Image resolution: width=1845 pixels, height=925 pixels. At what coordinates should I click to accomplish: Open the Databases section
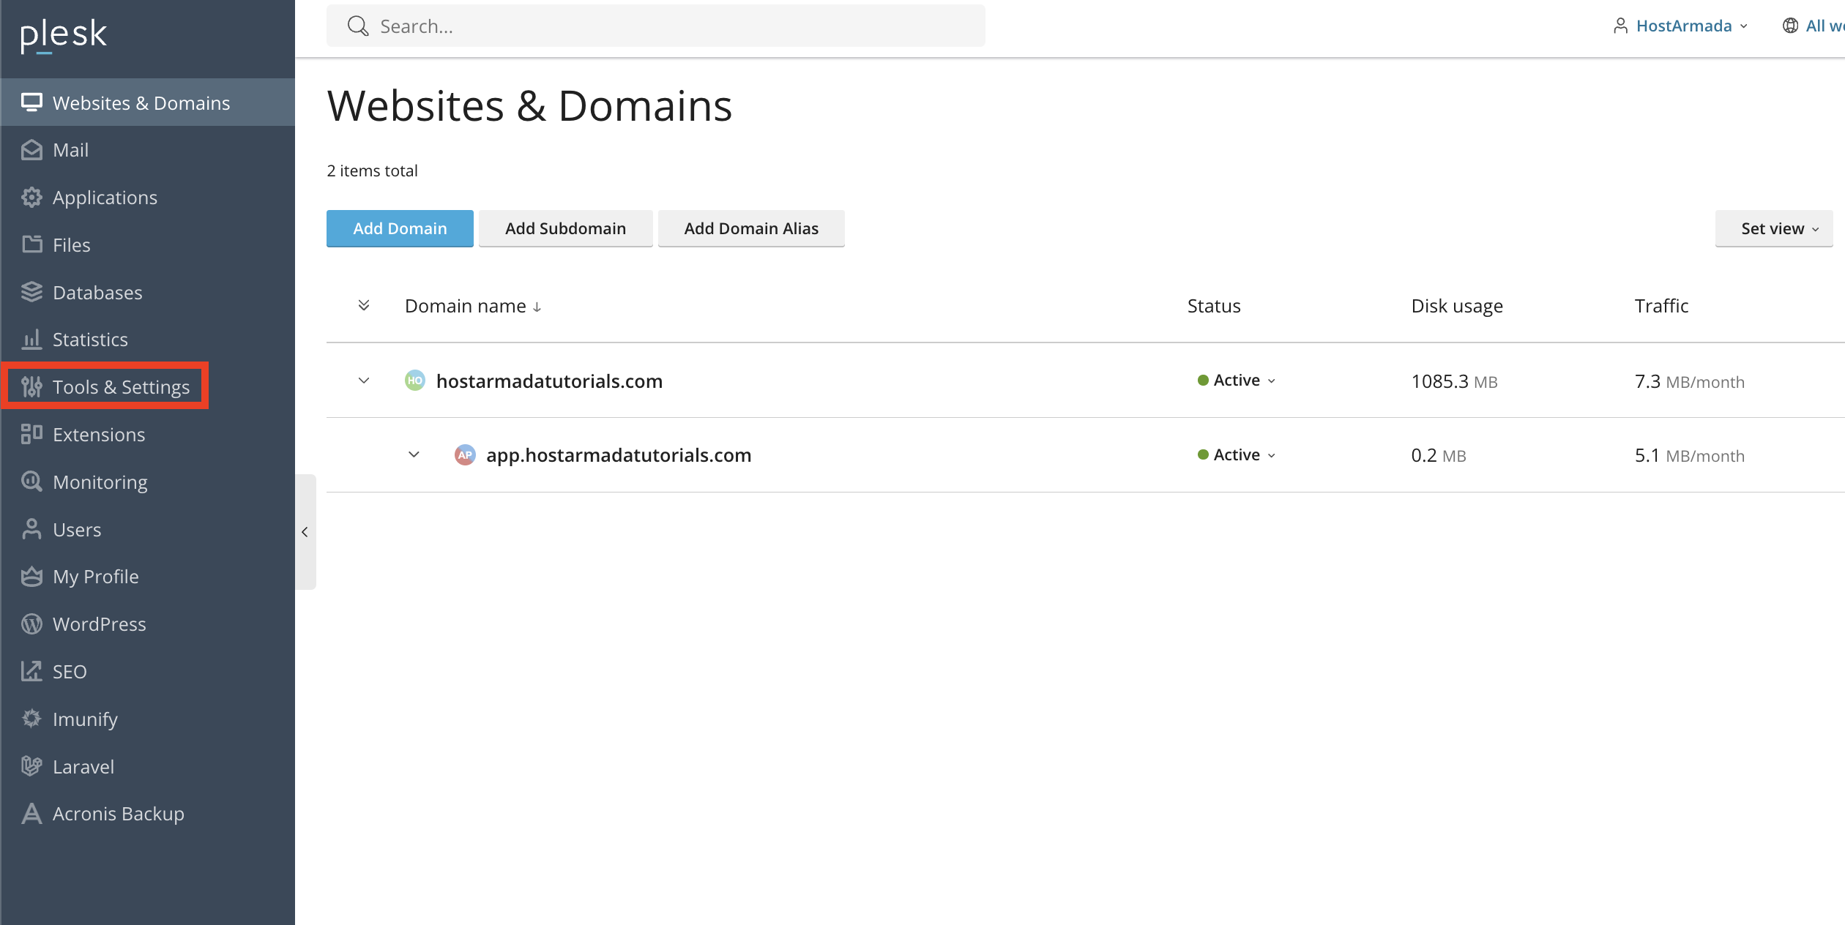coord(148,292)
